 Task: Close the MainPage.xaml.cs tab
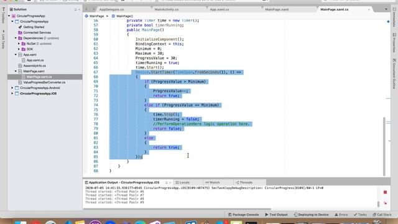[369, 9]
